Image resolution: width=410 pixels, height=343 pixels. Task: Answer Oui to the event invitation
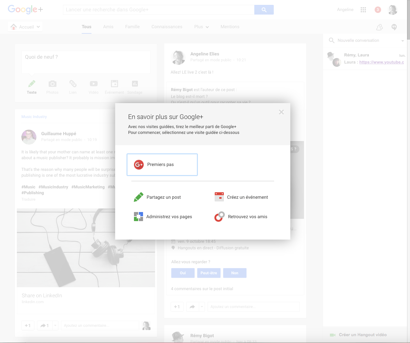click(183, 273)
